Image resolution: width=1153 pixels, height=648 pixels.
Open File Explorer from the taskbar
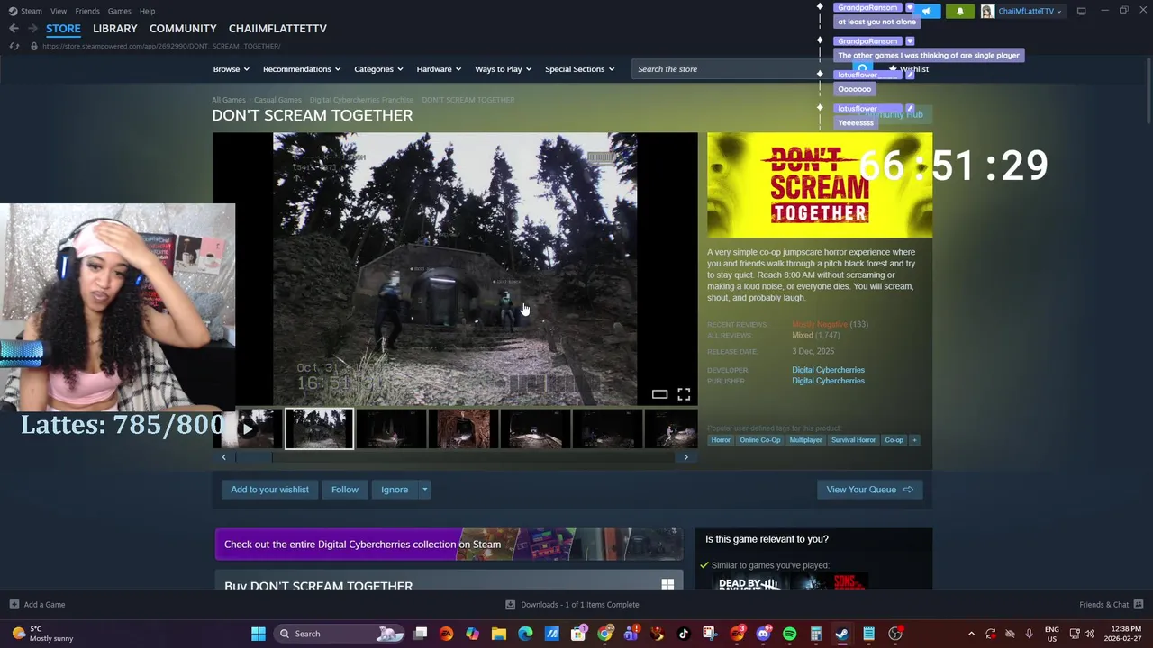point(499,634)
